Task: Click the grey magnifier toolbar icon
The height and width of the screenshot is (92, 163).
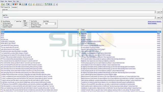Action: point(54,4)
